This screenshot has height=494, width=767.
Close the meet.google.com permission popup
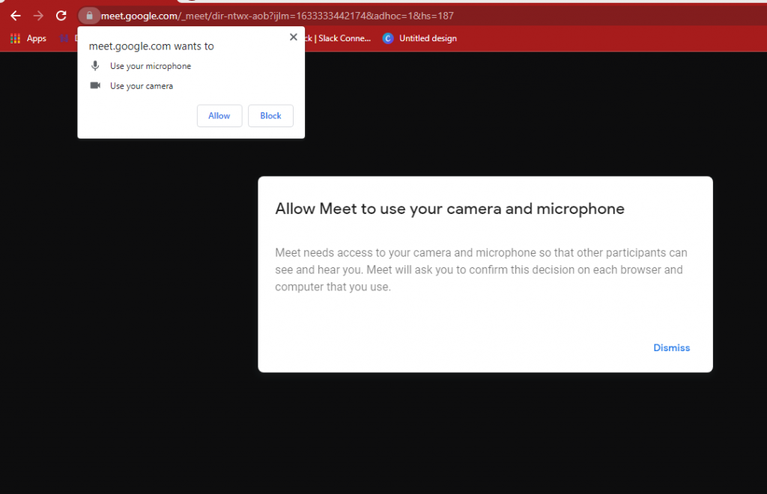[x=293, y=37]
